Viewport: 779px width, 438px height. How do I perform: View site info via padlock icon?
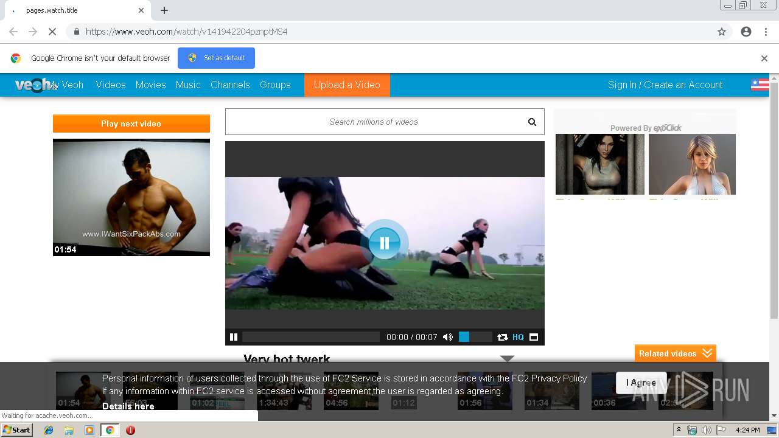point(76,32)
